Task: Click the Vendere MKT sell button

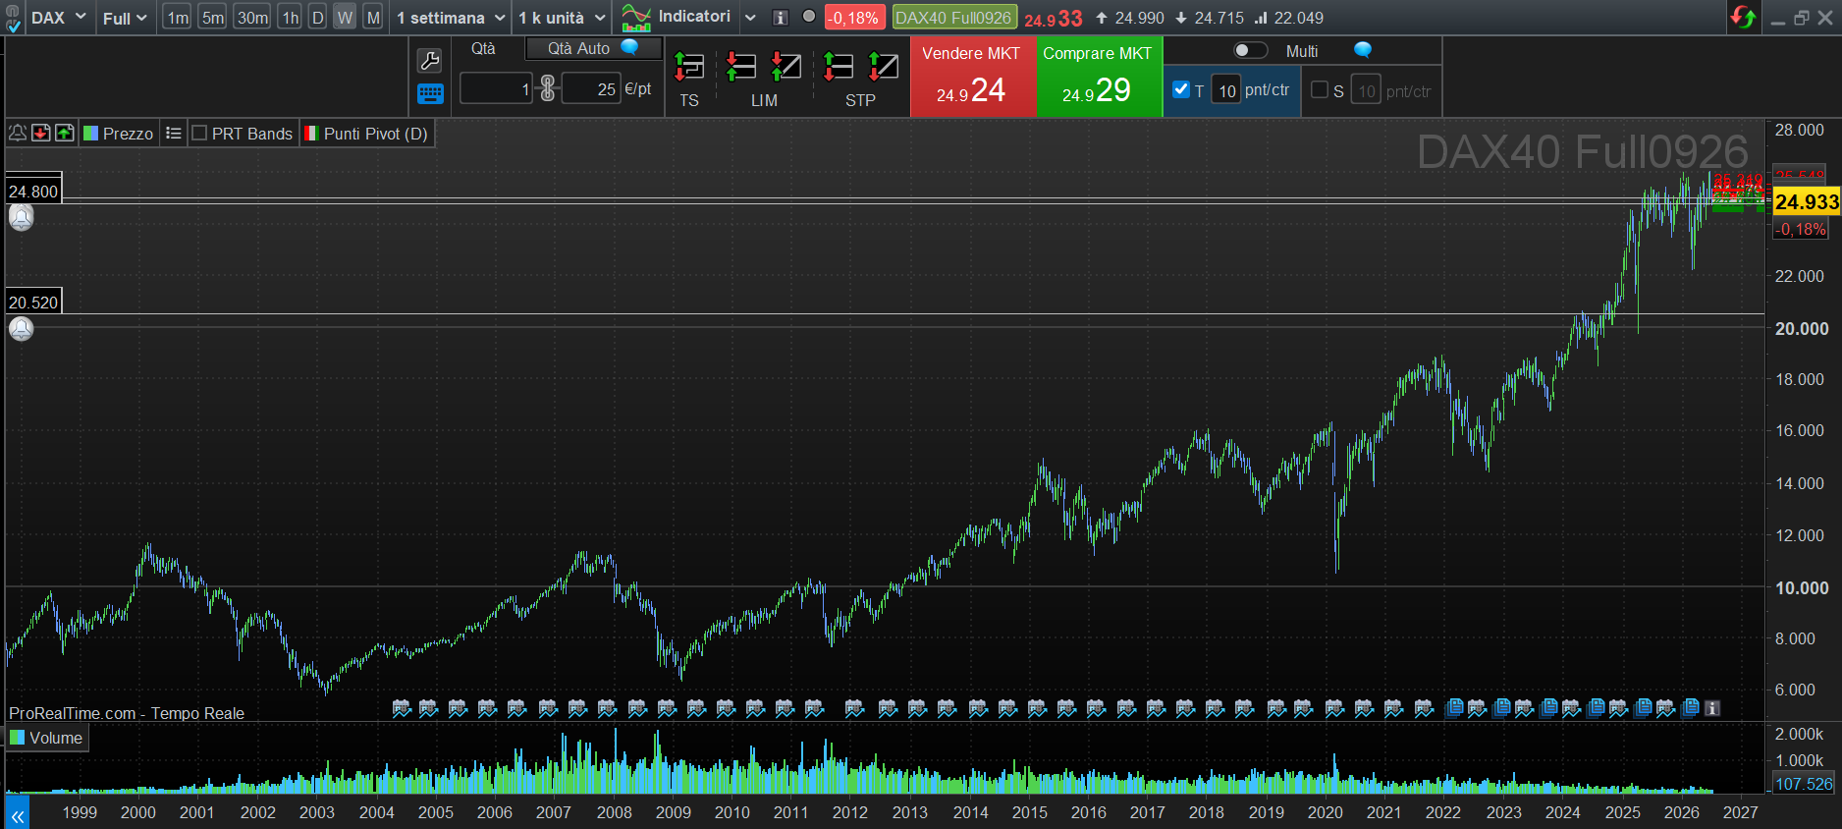Action: coord(972,77)
